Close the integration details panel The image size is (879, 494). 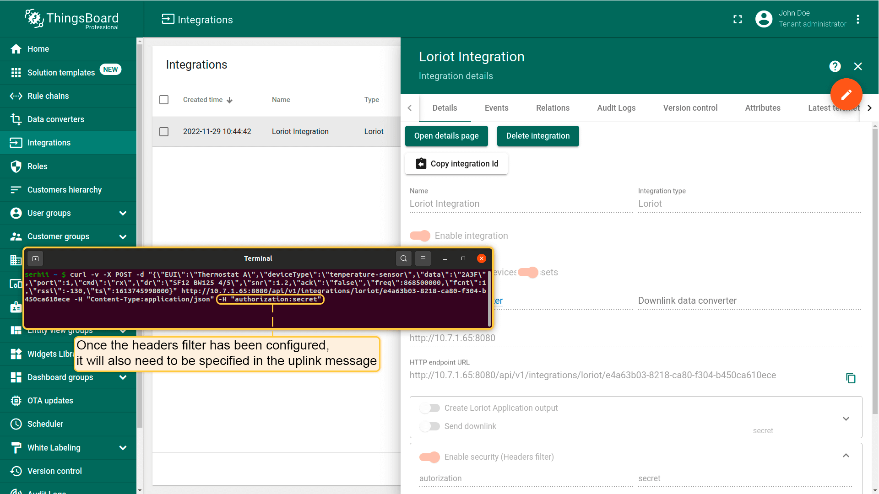(x=858, y=67)
